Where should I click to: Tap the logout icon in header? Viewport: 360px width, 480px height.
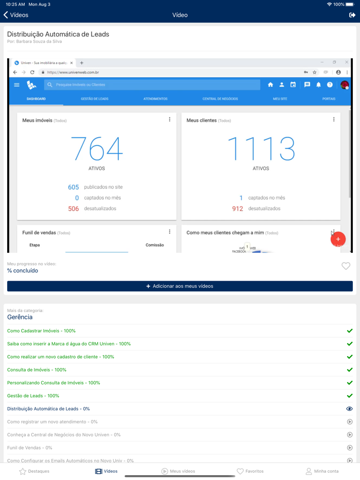[352, 15]
